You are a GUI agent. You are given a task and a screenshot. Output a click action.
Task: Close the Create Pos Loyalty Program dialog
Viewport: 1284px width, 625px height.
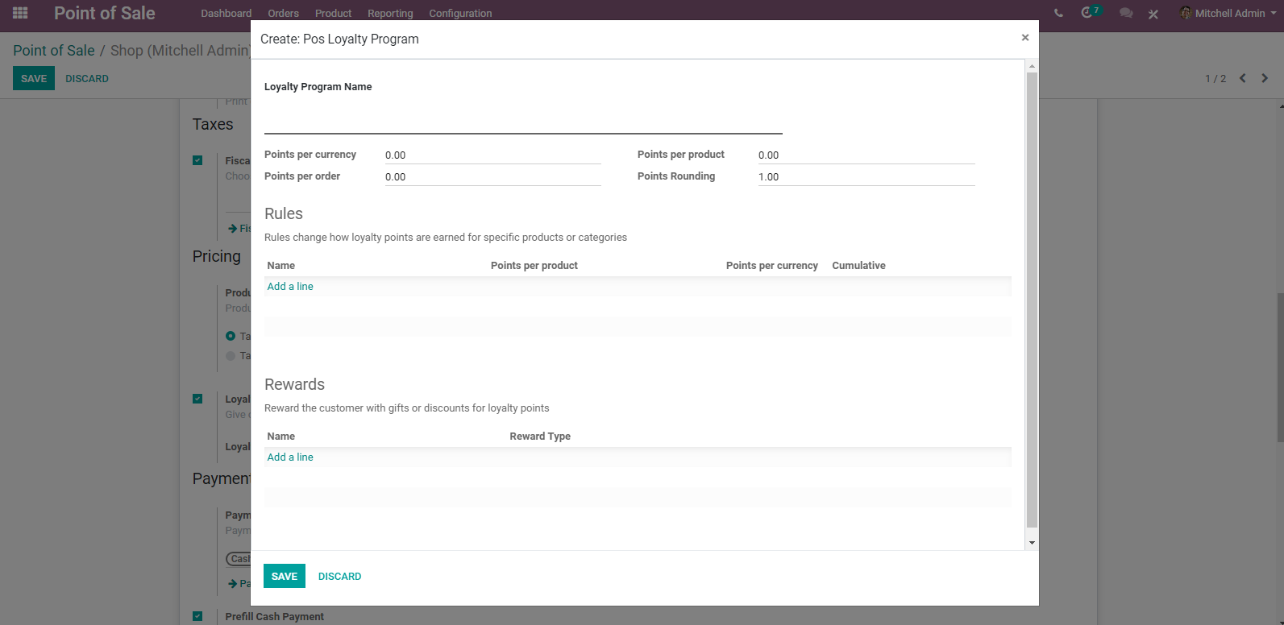click(1025, 37)
